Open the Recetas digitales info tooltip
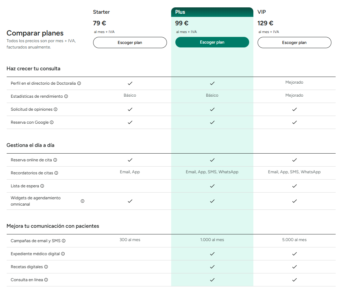 point(46,267)
